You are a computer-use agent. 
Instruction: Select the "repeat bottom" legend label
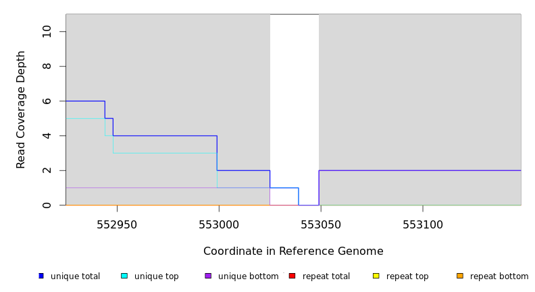point(499,276)
